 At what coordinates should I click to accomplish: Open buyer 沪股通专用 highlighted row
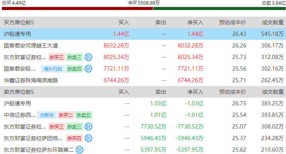(143, 34)
